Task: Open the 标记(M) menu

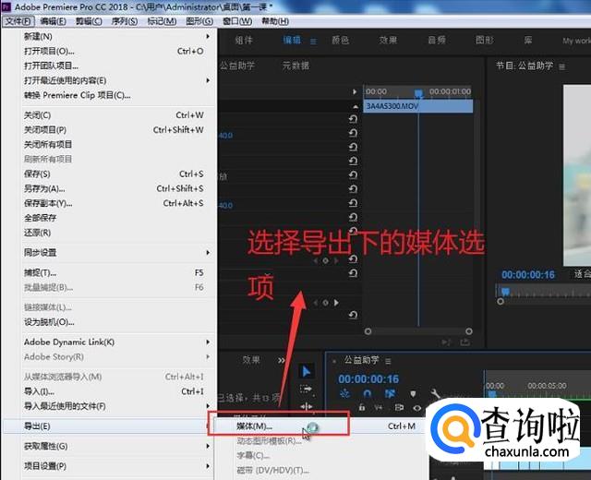Action: [x=162, y=21]
